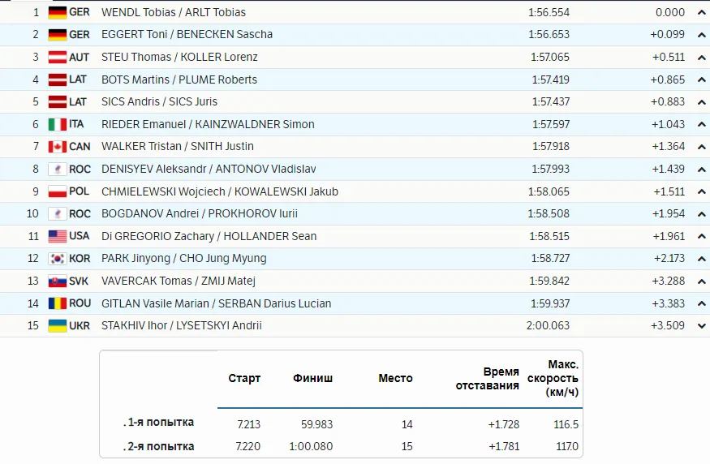Open the chevron for DENISYEV / ANTONOV row
The width and height of the screenshot is (710, 464).
pyautogui.click(x=701, y=169)
